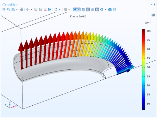Toggle the color legend visibility

click(97, 9)
